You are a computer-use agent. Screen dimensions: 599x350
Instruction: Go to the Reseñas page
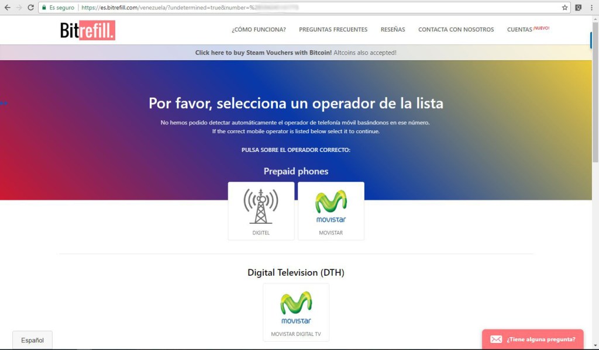(x=393, y=29)
